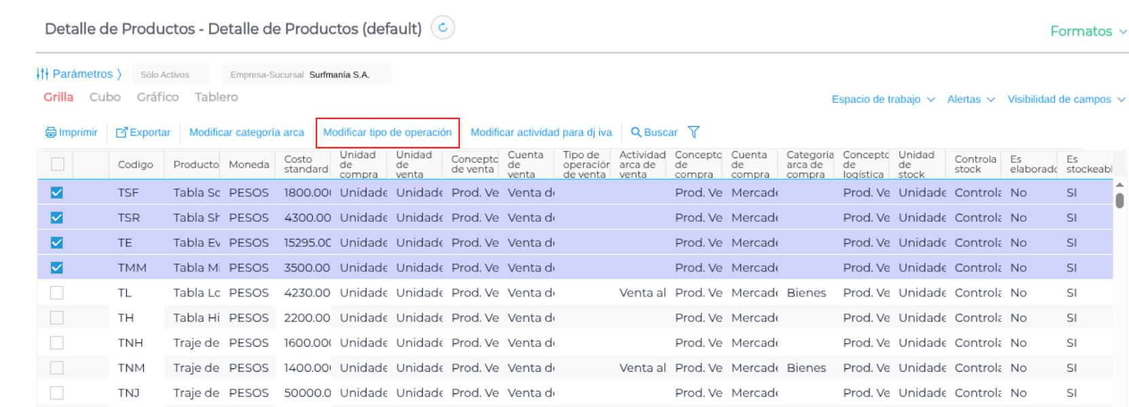Click the Buscar magnifying glass icon

(x=636, y=132)
